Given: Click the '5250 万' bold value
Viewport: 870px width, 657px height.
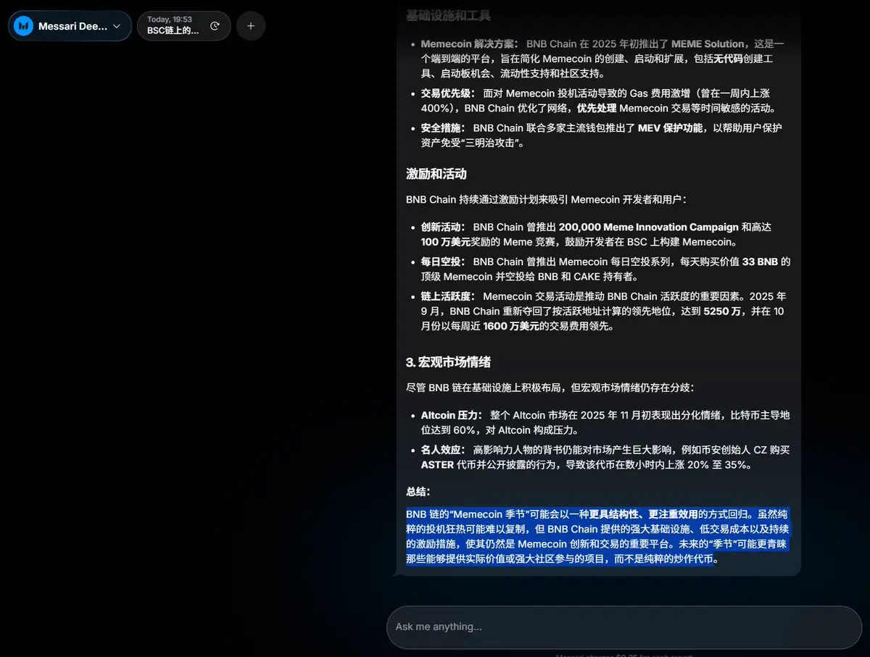Looking at the screenshot, I should click(722, 312).
